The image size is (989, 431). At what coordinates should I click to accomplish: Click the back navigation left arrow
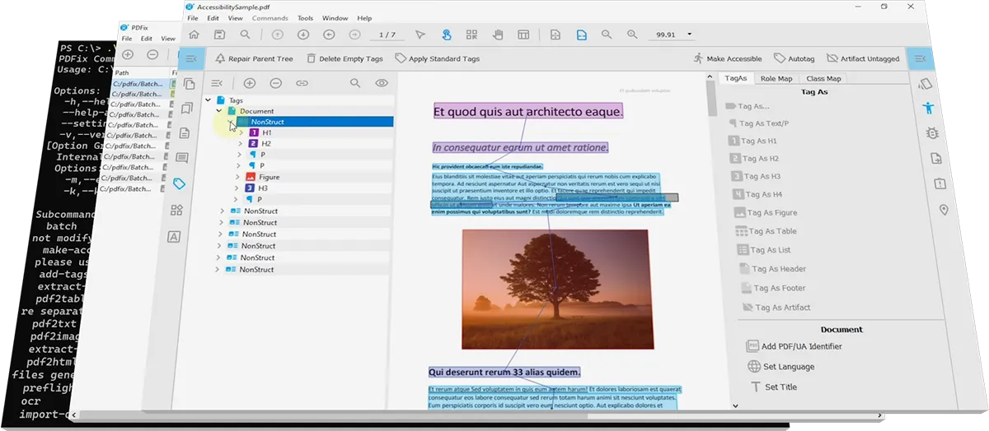tap(329, 35)
